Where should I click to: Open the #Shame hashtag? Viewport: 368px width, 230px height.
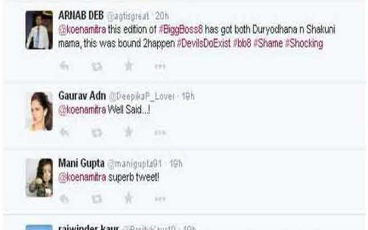tap(268, 43)
